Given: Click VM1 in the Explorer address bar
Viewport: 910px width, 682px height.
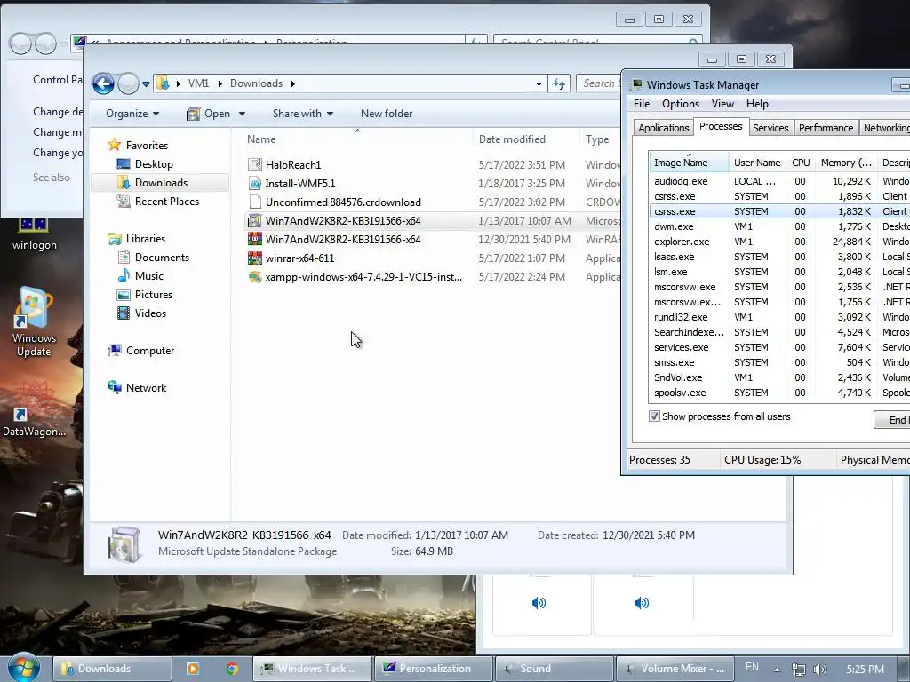Looking at the screenshot, I should 198,83.
